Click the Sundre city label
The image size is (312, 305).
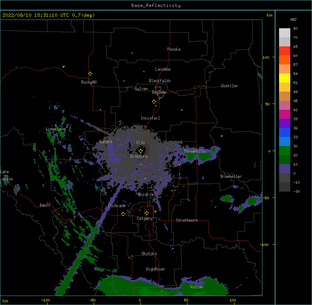coord(106,142)
